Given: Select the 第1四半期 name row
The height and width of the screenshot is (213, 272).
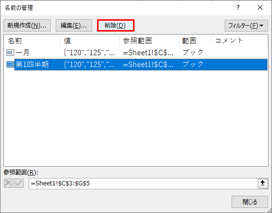Looking at the screenshot, I should pyautogui.click(x=136, y=65).
